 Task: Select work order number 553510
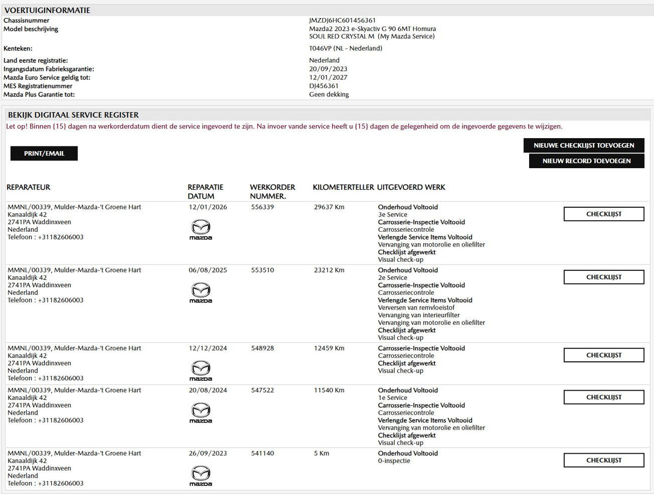pos(263,270)
